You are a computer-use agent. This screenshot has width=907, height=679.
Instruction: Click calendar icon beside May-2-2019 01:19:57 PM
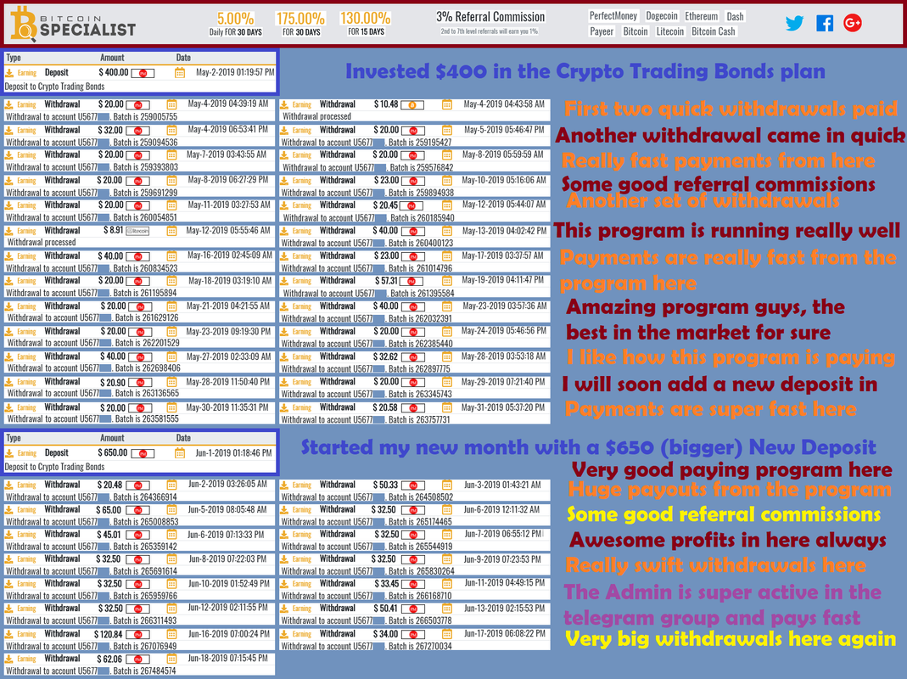click(x=180, y=73)
